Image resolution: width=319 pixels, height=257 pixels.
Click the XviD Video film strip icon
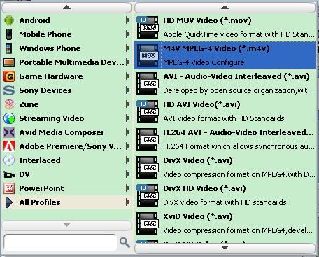[148, 223]
